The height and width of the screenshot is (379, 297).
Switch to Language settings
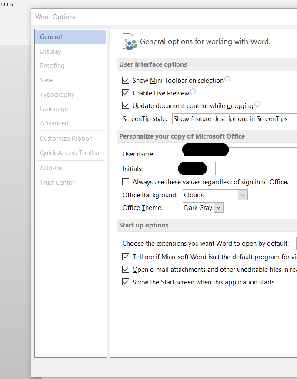click(x=70, y=109)
